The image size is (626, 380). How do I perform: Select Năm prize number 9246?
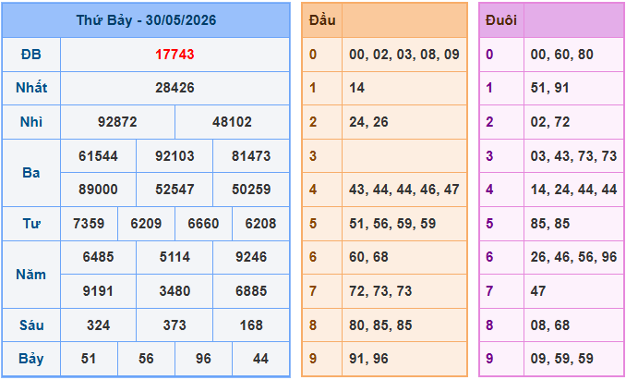click(x=251, y=257)
